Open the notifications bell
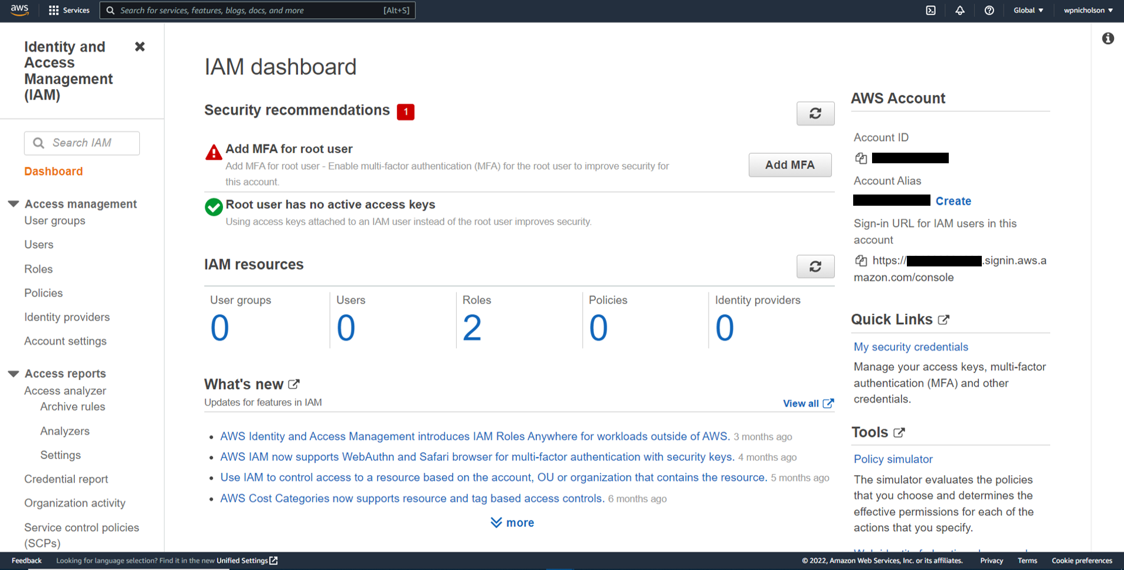Screen dimensions: 1124x570 pos(960,11)
